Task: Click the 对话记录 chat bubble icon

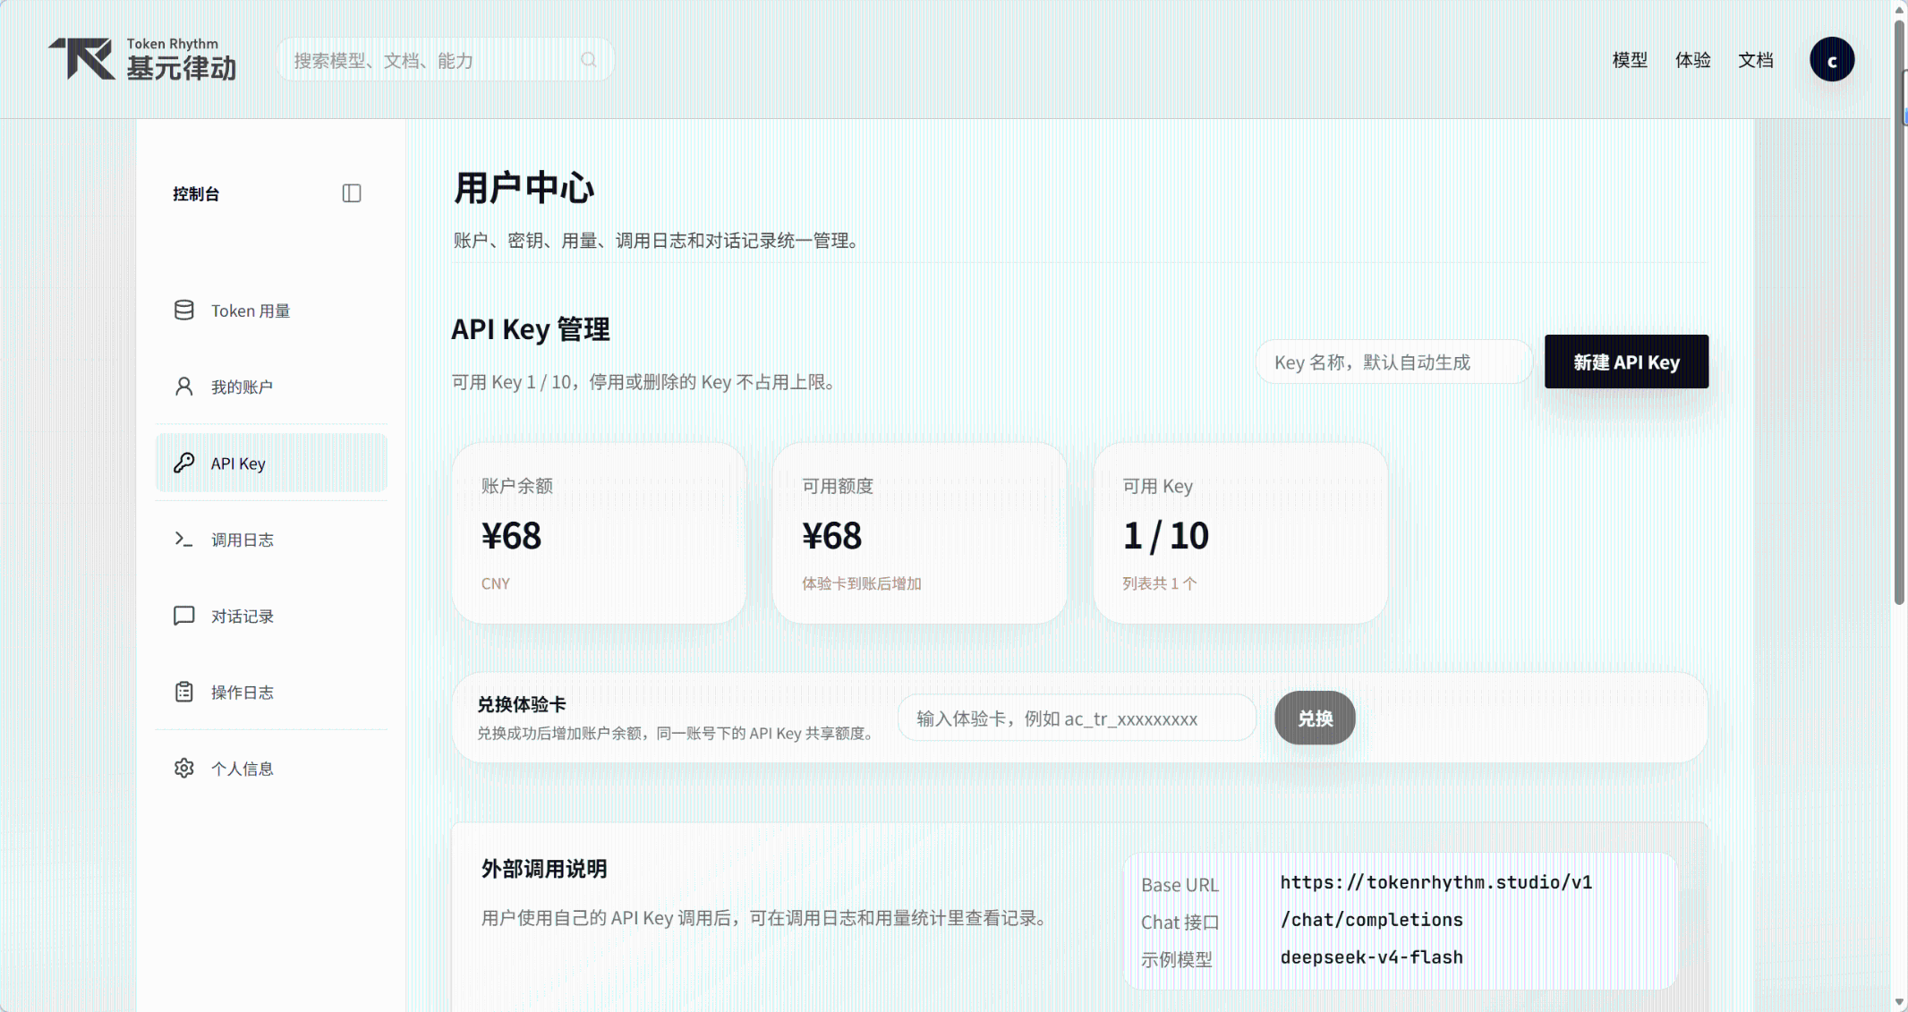Action: 183,616
